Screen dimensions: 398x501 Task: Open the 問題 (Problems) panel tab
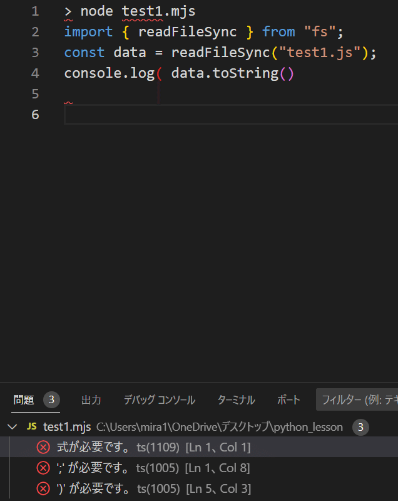point(24,399)
